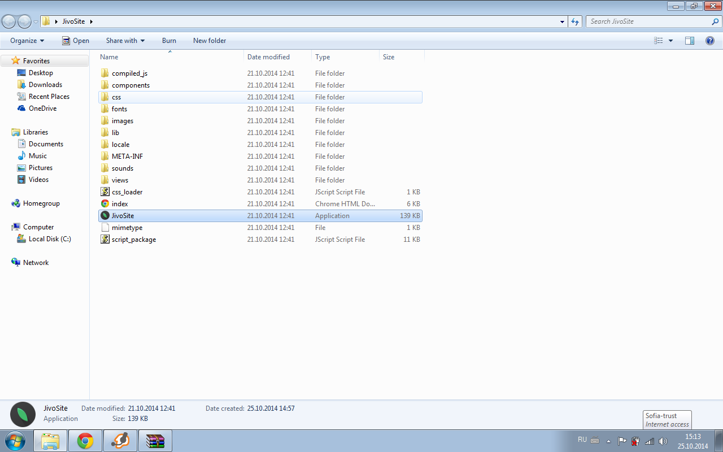Click the Forward navigation arrow

24,21
